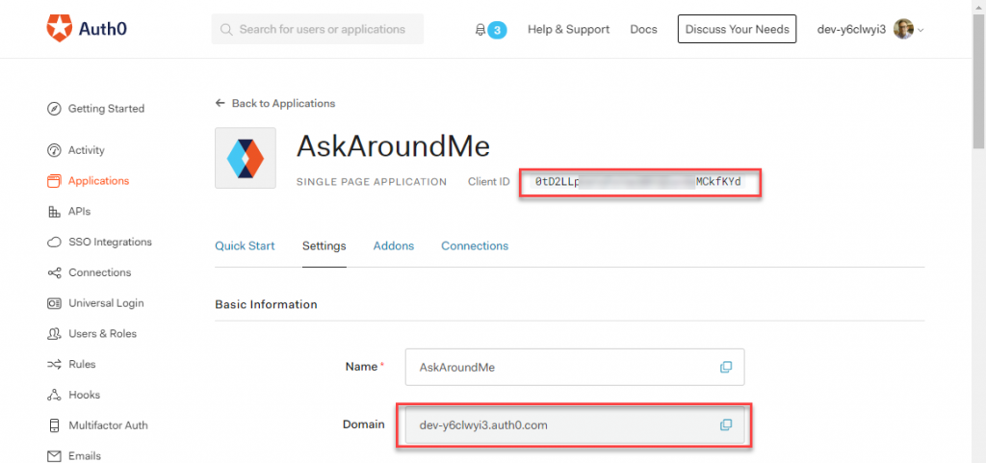Open Hooks in the sidebar
Image resolution: width=986 pixels, height=463 pixels.
point(85,396)
